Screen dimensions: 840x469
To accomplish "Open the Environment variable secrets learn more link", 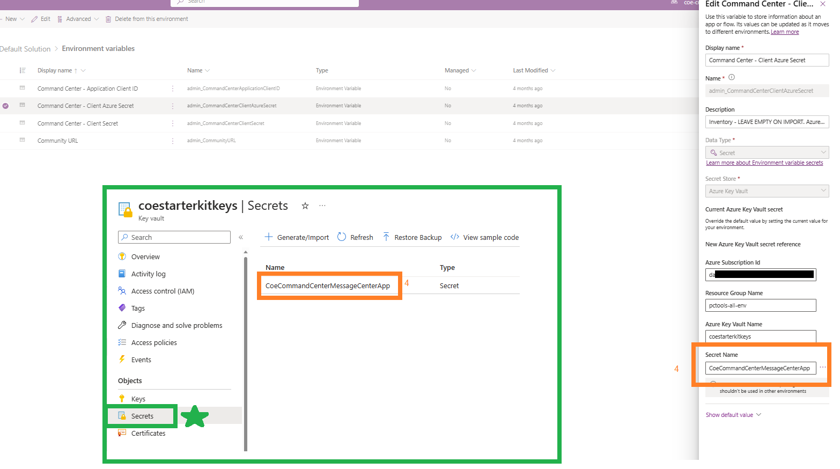I will click(x=764, y=163).
